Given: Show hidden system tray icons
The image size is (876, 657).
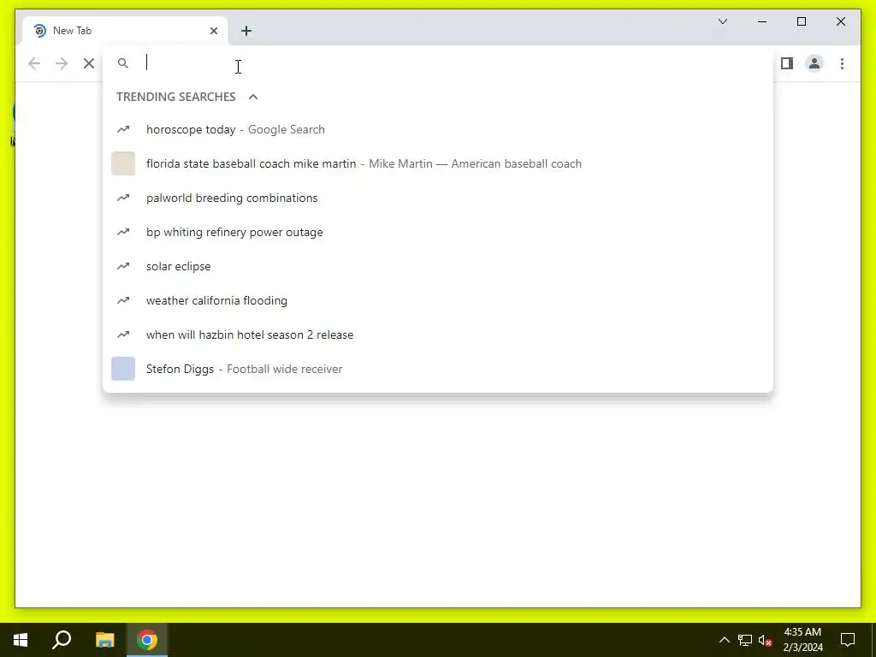Looking at the screenshot, I should [x=724, y=640].
